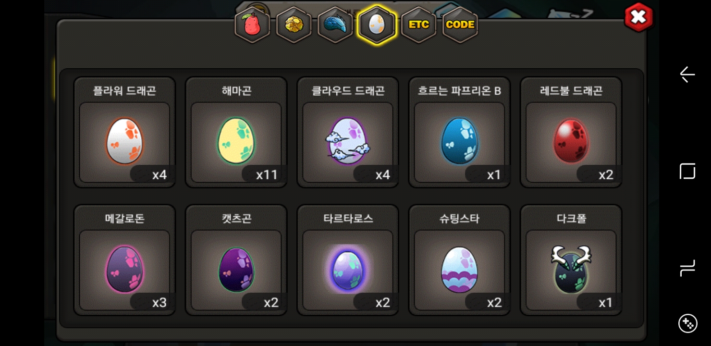Screen dimensions: 711x346
Task: Open the red fruit food tab
Action: click(x=252, y=25)
